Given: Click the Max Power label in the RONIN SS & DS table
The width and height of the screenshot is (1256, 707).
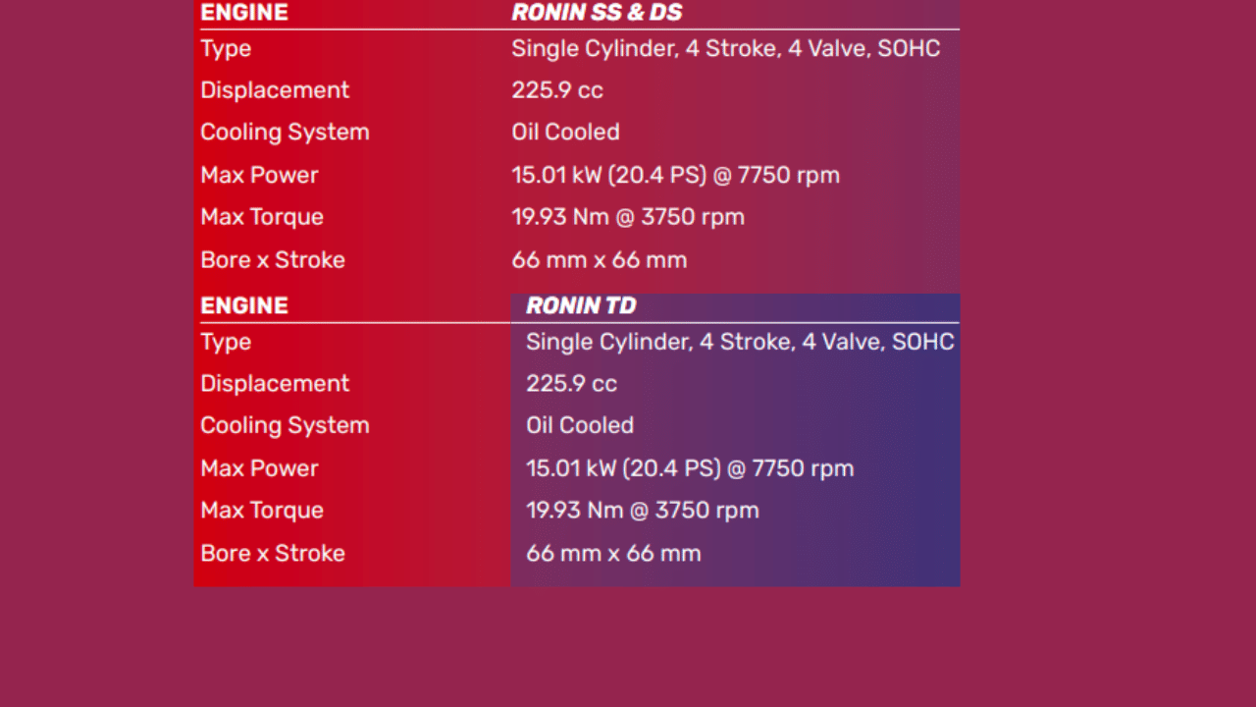Looking at the screenshot, I should click(259, 175).
